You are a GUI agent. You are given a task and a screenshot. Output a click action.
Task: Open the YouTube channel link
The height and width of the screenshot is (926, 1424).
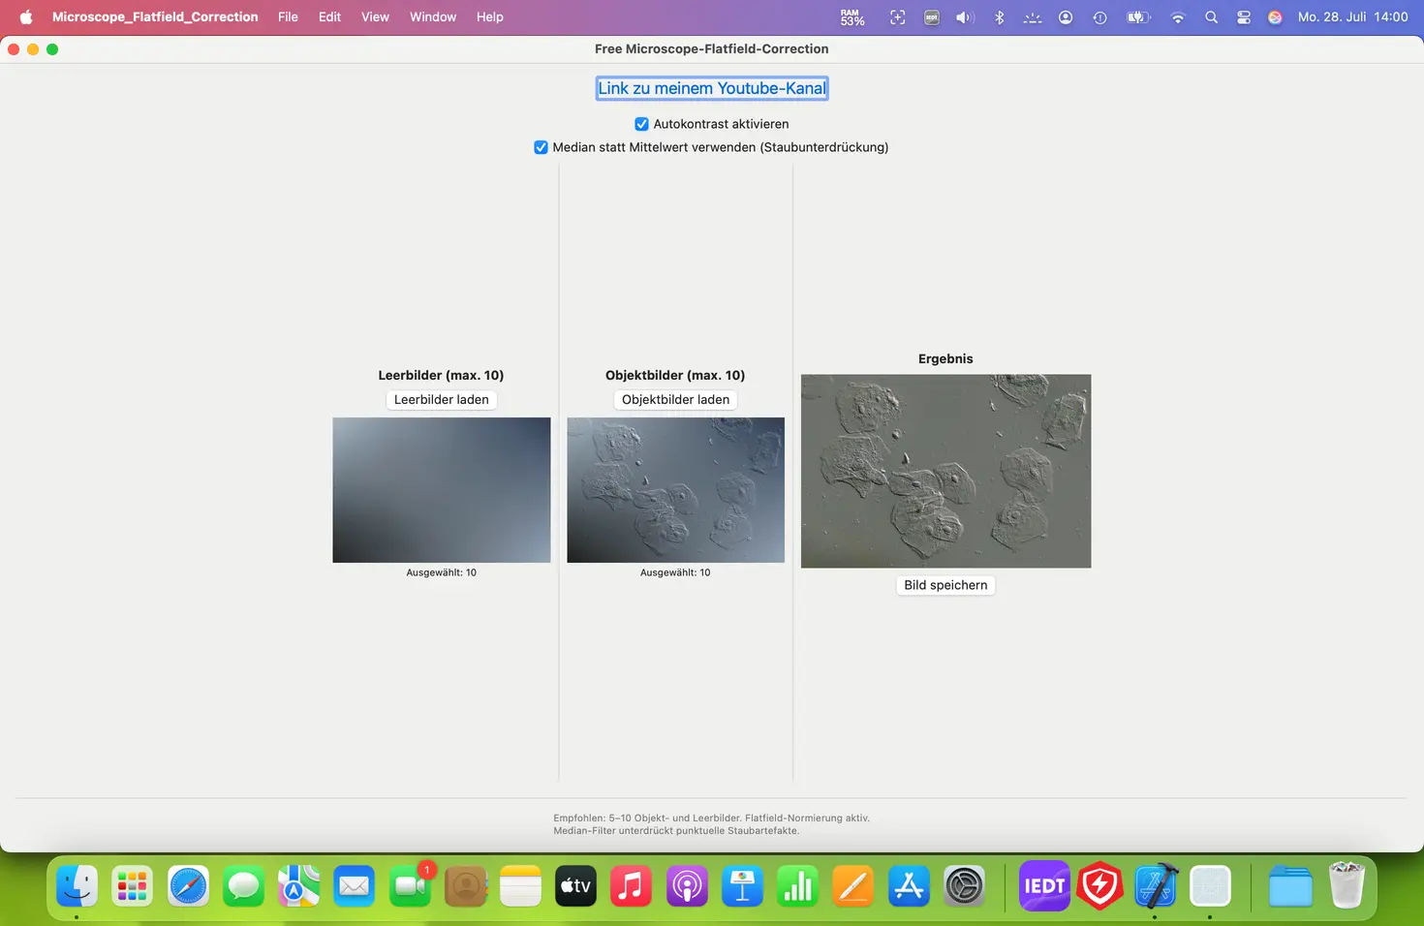[x=711, y=88]
